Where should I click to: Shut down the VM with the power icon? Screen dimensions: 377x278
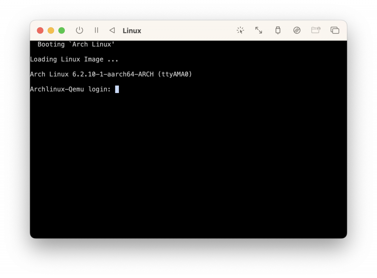click(80, 31)
